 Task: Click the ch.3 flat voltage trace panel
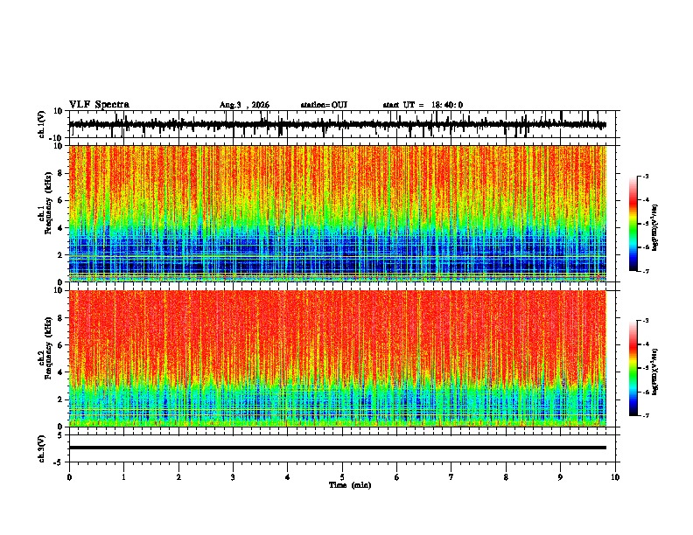tap(344, 448)
